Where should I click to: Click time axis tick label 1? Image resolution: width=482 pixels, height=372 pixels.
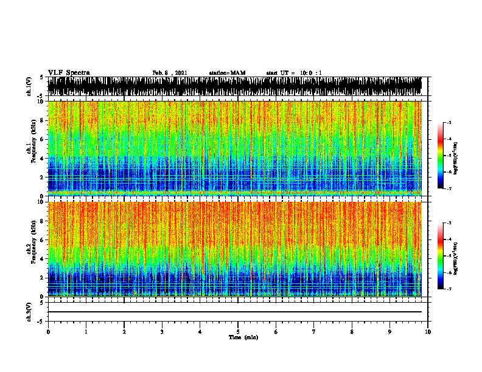coord(86,332)
